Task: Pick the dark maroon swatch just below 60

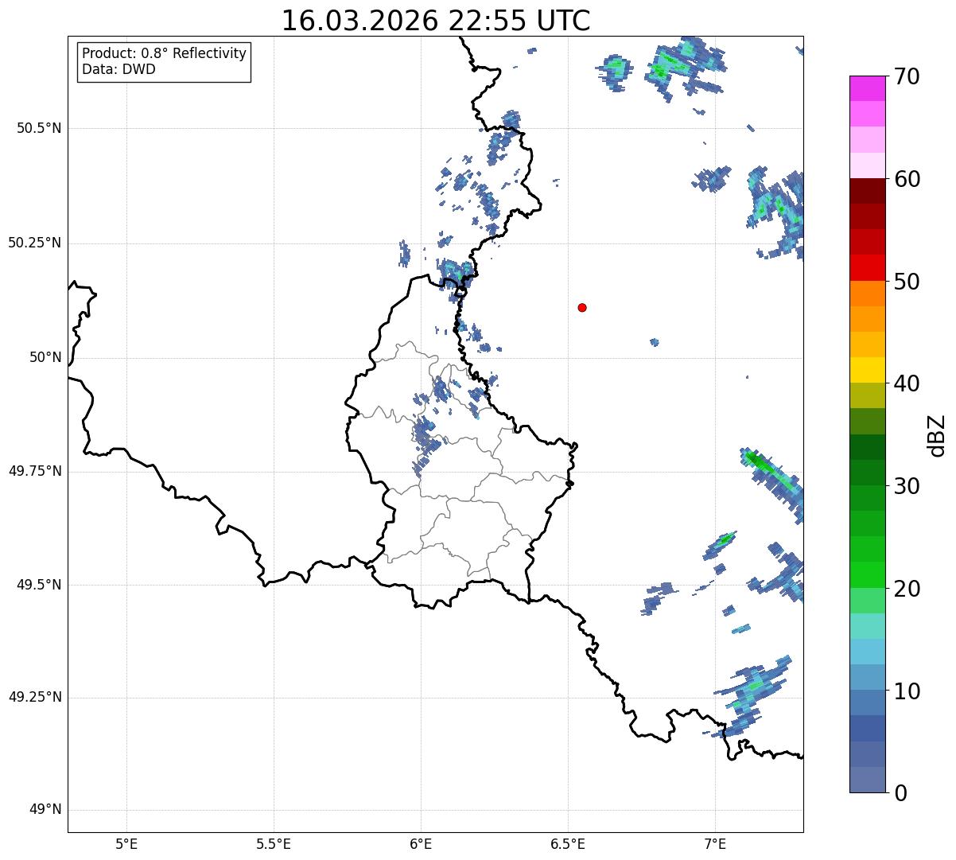Action: click(867, 191)
